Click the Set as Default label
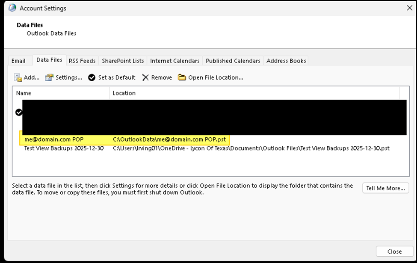 pos(117,78)
